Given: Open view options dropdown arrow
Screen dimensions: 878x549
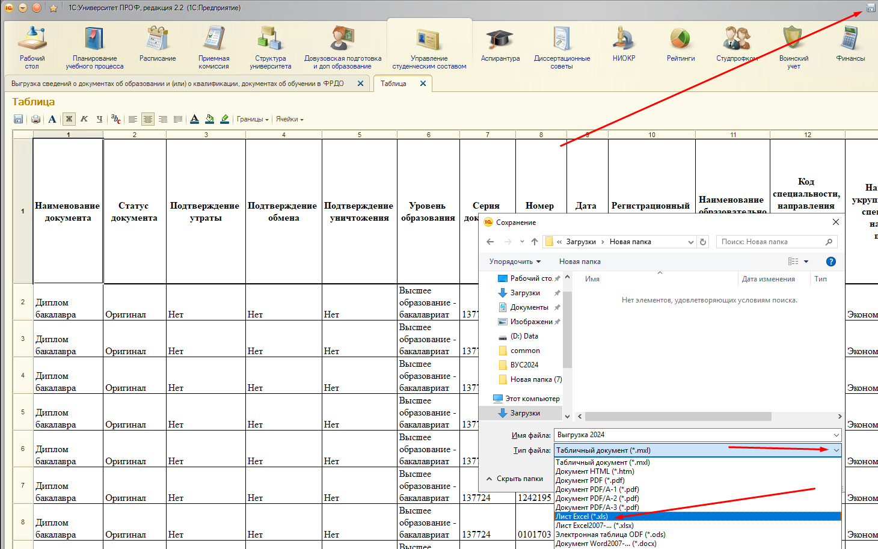Looking at the screenshot, I should (806, 262).
